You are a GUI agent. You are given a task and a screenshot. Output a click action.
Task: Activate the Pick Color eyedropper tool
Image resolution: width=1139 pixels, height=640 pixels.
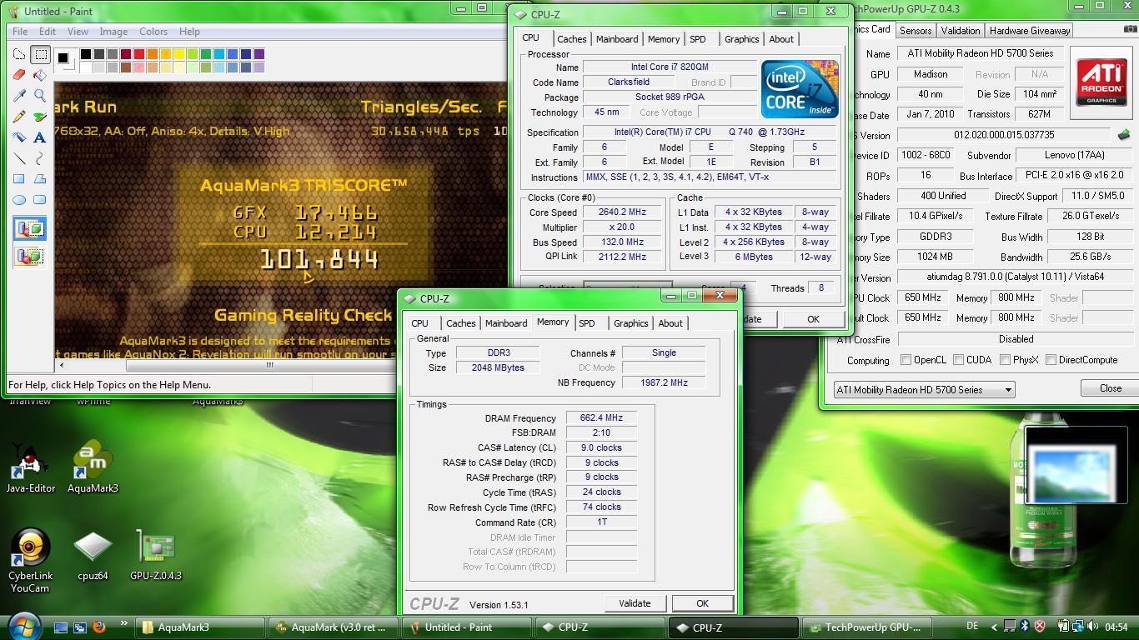pyautogui.click(x=19, y=96)
